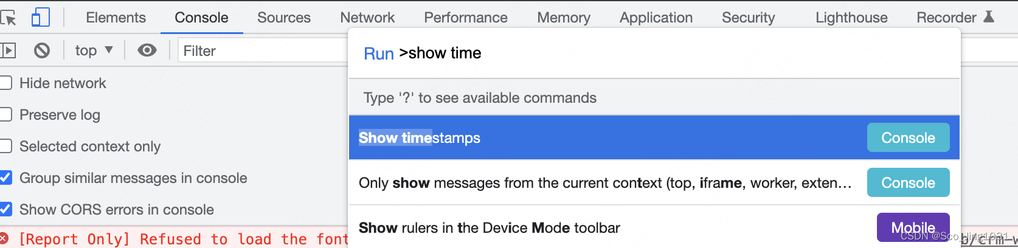This screenshot has height=248, width=1018.
Task: Open the Network tab
Action: click(367, 18)
